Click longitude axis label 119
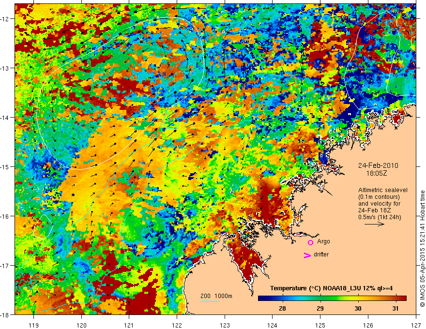 [33, 325]
